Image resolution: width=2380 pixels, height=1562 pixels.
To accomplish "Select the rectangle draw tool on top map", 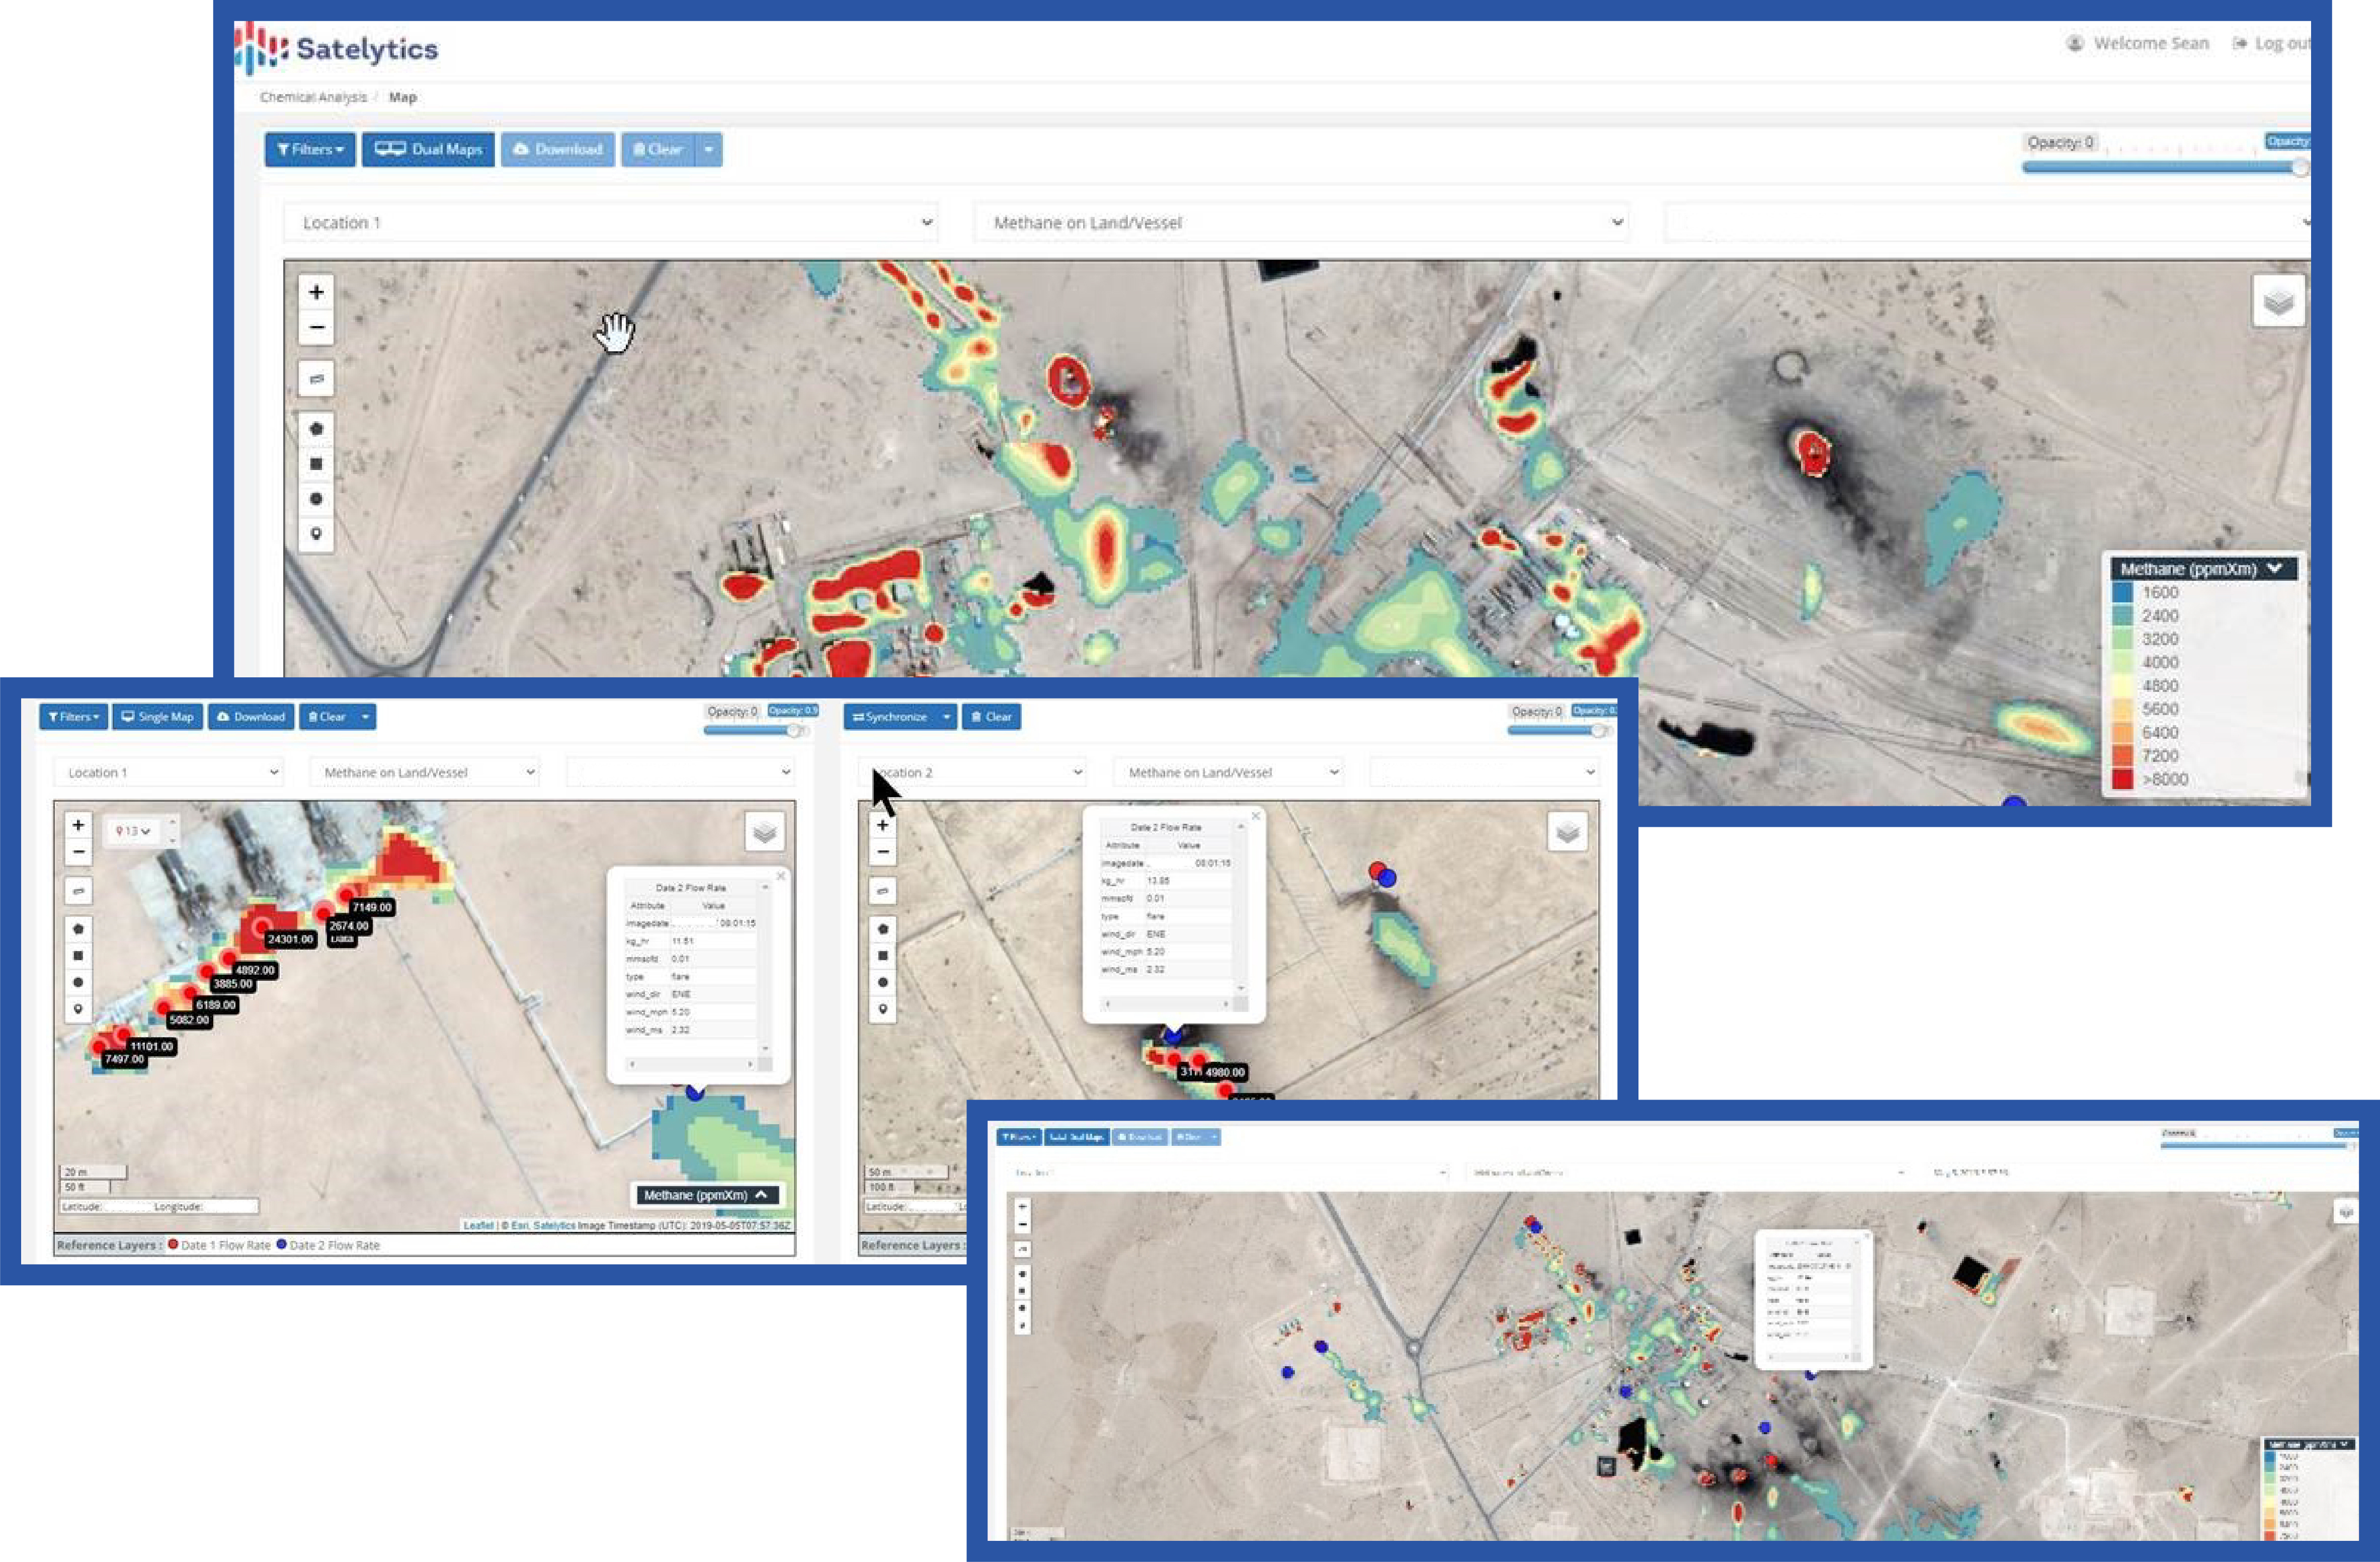I will 316,464.
